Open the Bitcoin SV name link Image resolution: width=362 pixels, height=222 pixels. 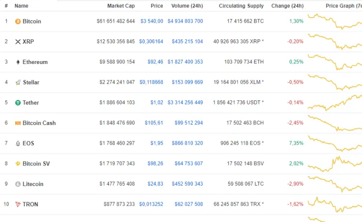[36, 164]
